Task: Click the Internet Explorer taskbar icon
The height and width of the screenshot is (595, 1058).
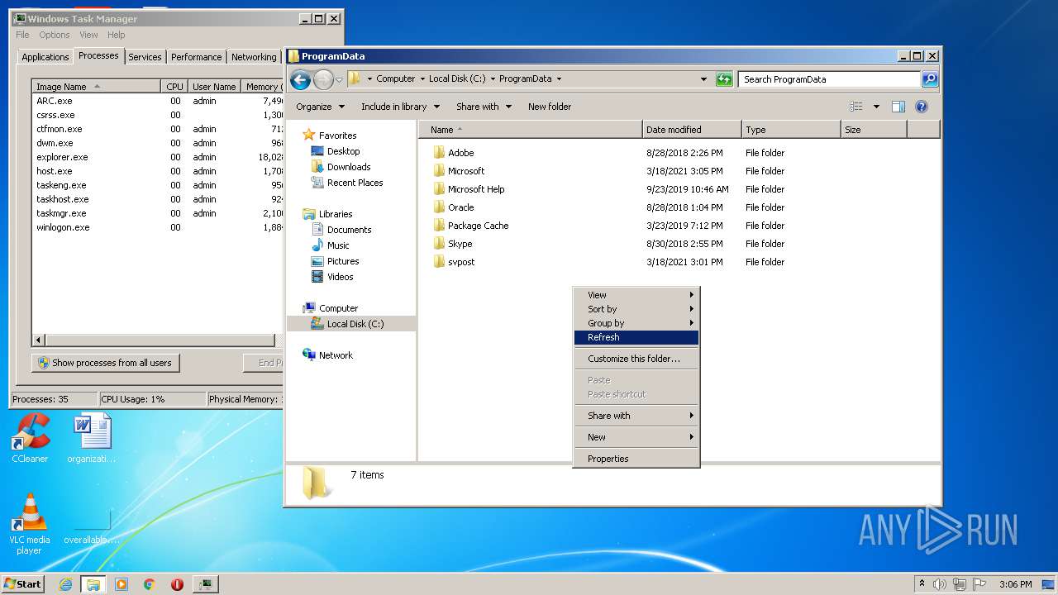Action: [x=65, y=584]
